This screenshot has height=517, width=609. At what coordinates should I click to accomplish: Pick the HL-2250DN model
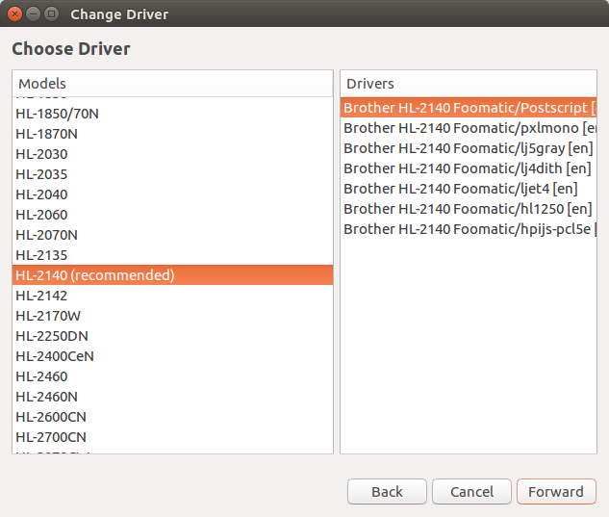pyautogui.click(x=172, y=336)
